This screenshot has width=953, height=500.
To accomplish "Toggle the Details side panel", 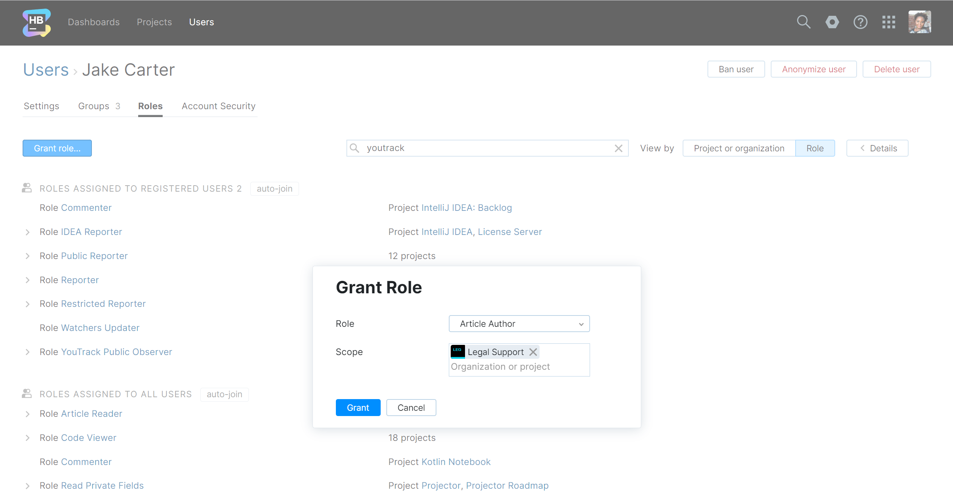I will [x=877, y=148].
